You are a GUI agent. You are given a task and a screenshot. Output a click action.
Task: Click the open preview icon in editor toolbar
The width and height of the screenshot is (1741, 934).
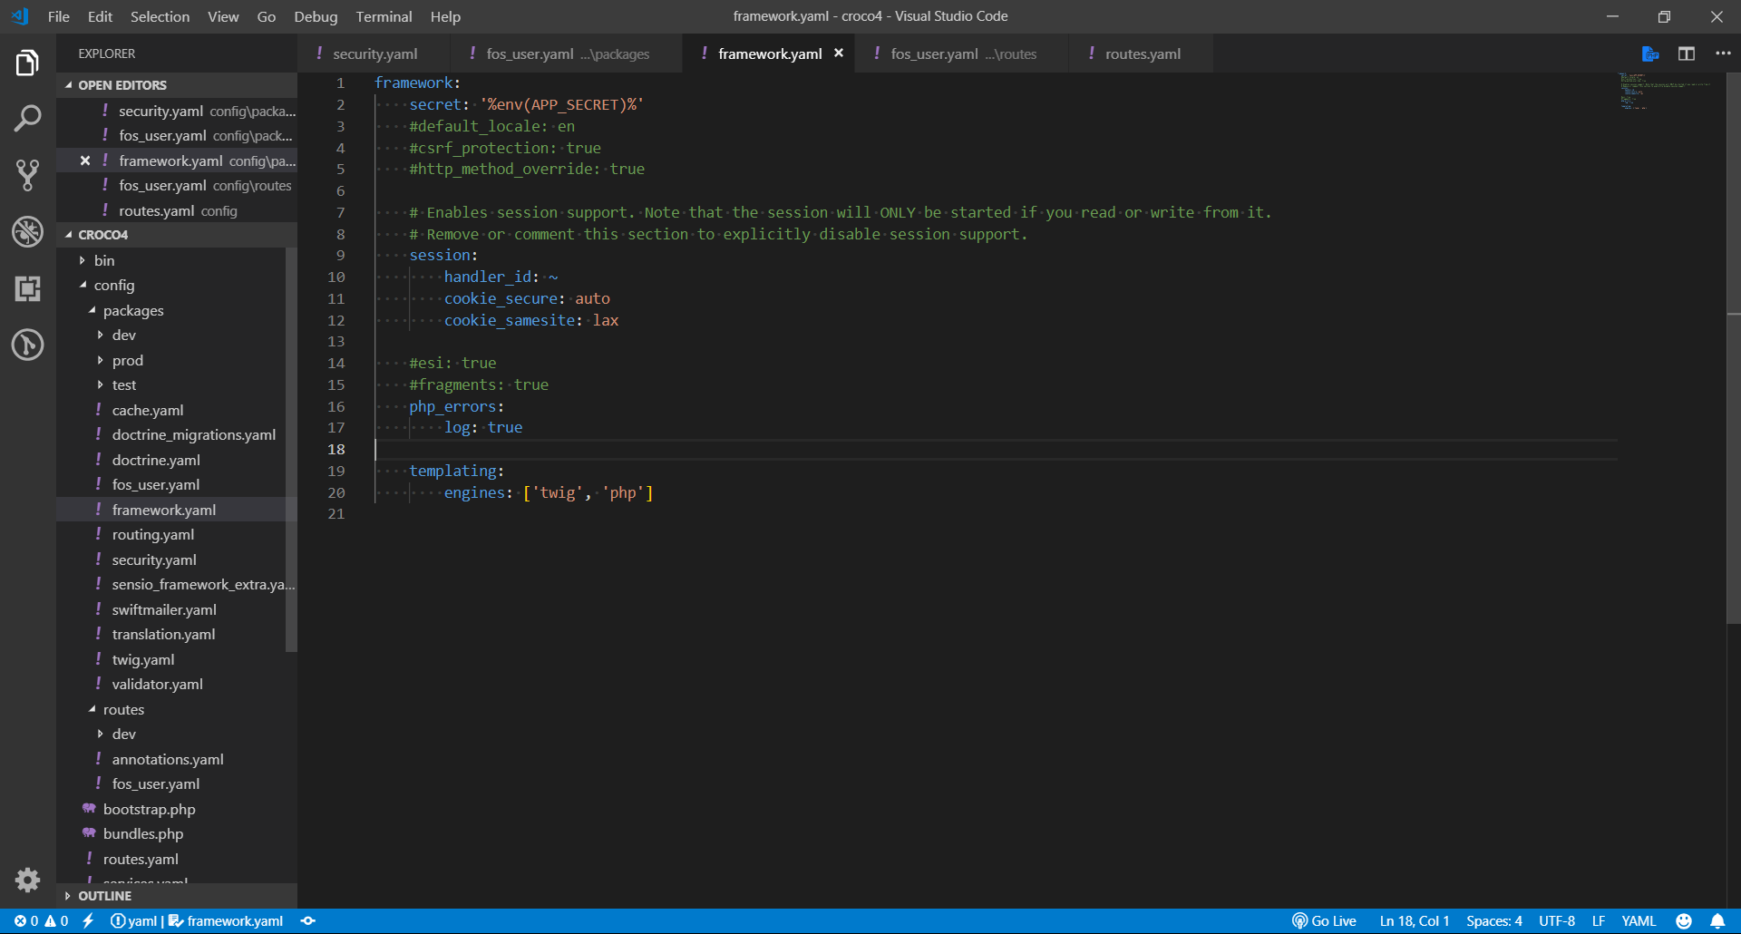[1650, 54]
